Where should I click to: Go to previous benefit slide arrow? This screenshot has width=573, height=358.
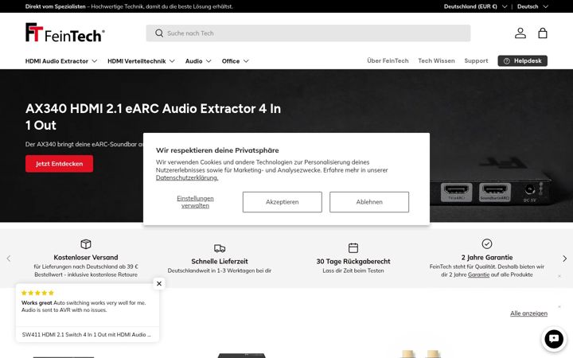tap(9, 259)
